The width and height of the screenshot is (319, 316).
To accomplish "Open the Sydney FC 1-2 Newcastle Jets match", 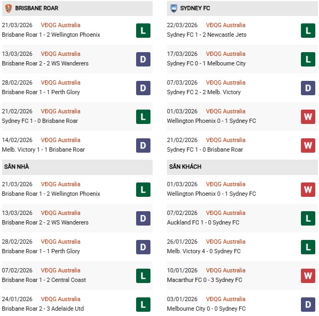I will tap(206, 35).
